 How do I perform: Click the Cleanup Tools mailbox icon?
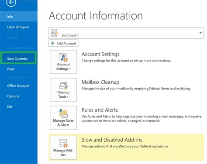click(63, 86)
